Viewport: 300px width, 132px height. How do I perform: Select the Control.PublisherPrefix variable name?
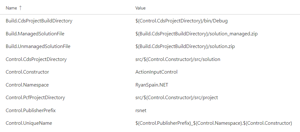tap(31, 110)
